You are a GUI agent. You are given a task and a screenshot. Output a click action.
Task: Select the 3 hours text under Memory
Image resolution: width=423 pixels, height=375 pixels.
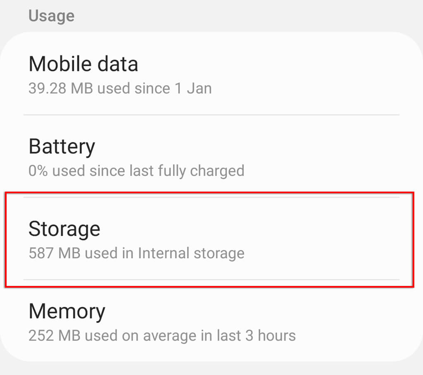[271, 336]
